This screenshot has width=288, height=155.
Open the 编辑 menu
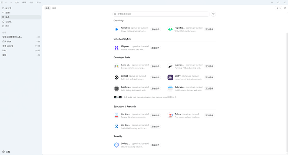click(x=24, y=2)
